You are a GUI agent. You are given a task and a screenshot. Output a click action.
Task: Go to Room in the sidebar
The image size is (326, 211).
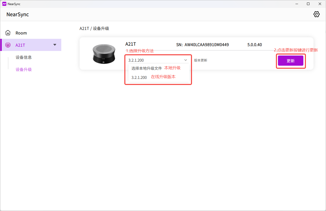[21, 33]
